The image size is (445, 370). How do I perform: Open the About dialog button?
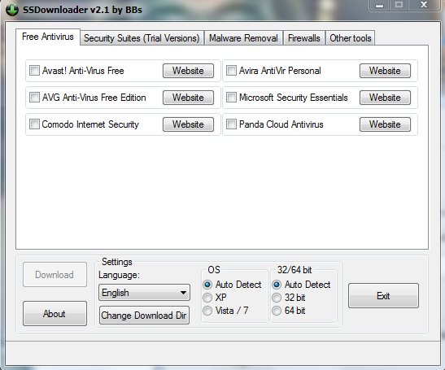pyautogui.click(x=55, y=314)
